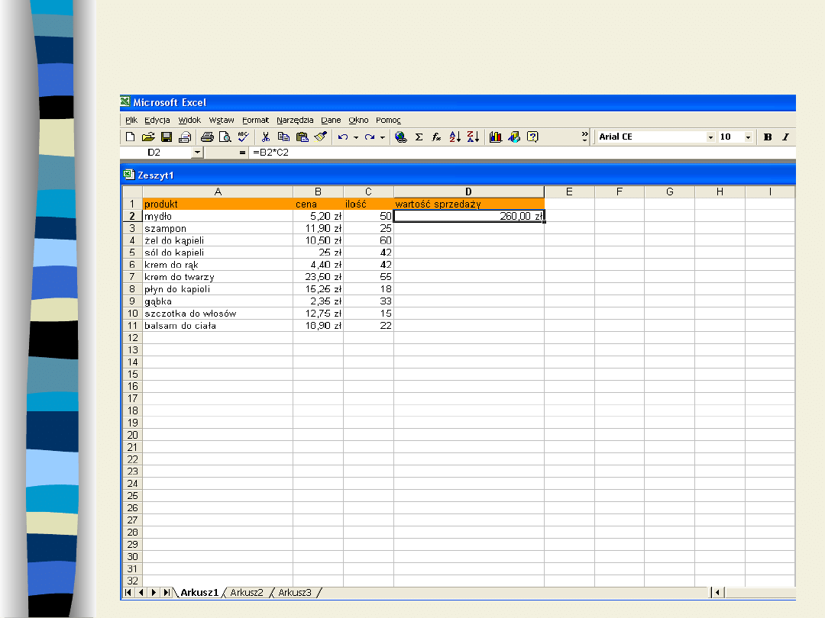The height and width of the screenshot is (618, 825).
Task: Click the Format Painter brush icon
Action: point(320,137)
